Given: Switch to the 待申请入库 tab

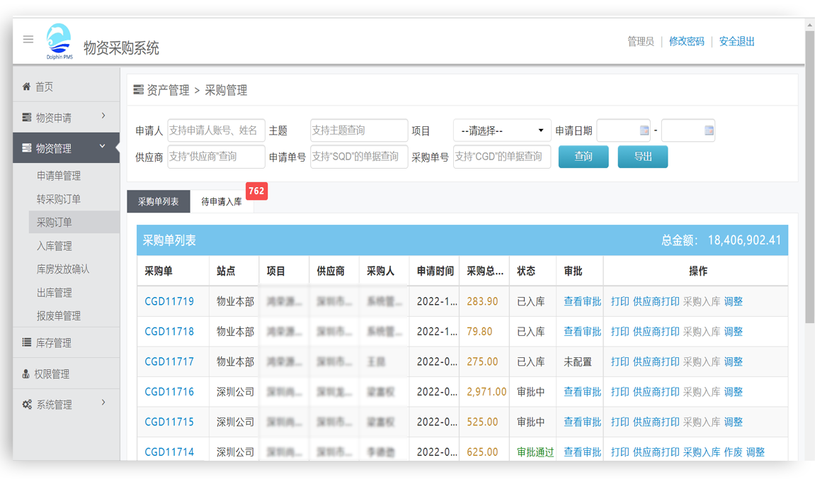Looking at the screenshot, I should click(x=221, y=202).
